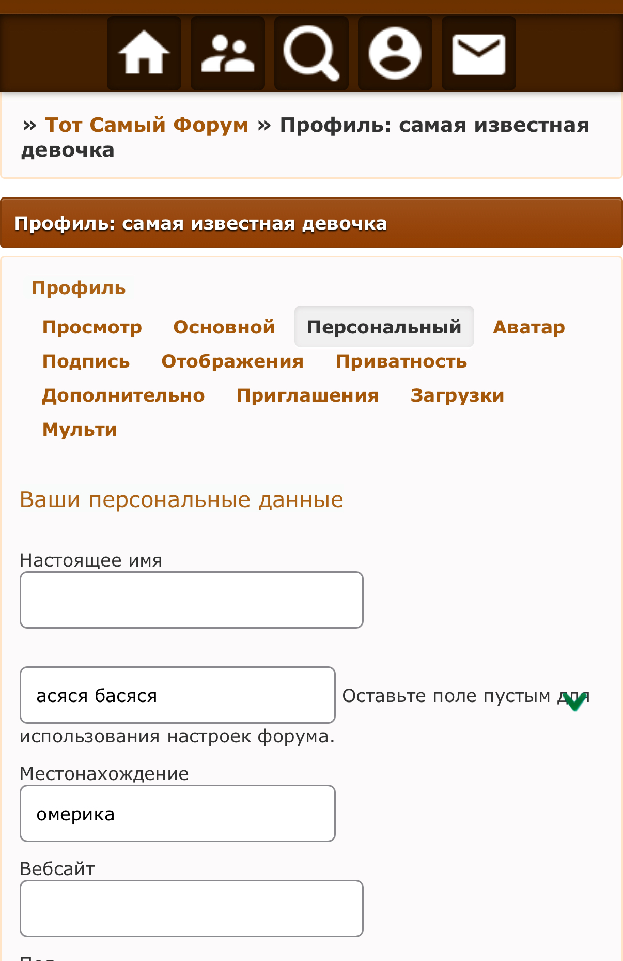The image size is (623, 961).
Task: Go to the Подпись tab
Action: pos(86,361)
